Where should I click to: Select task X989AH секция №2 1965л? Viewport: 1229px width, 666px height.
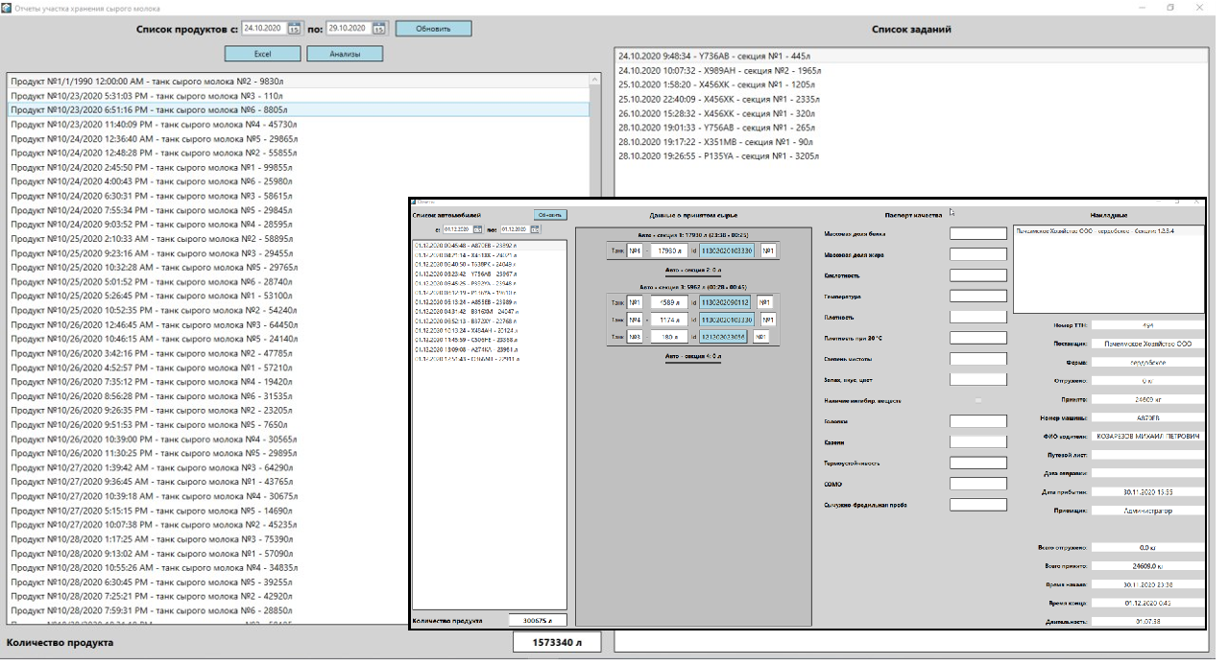tap(719, 71)
